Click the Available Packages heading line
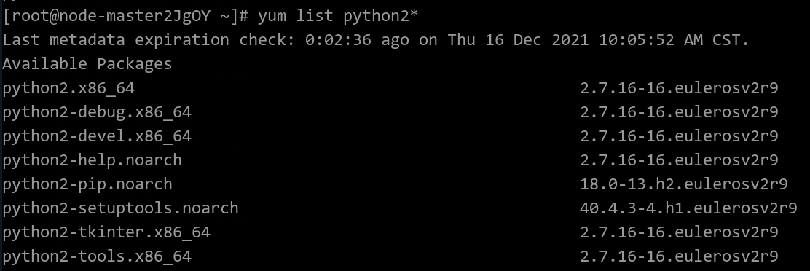Image resolution: width=810 pixels, height=271 pixels. tap(87, 64)
